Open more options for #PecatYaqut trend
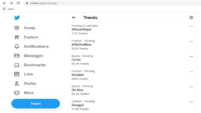The image size is (201, 113). click(x=191, y=26)
